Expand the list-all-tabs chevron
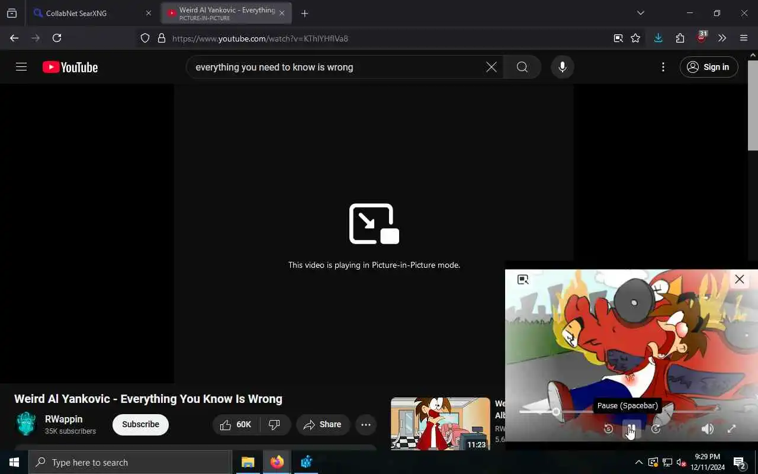Screen dimensions: 758x474 [640, 13]
